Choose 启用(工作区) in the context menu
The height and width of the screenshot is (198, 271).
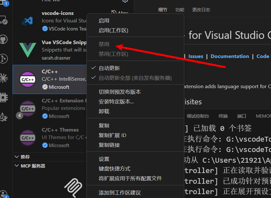(135, 30)
